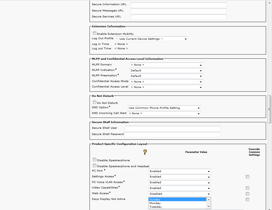
Task: Select Tuesday in the days list
Action: click(x=156, y=207)
